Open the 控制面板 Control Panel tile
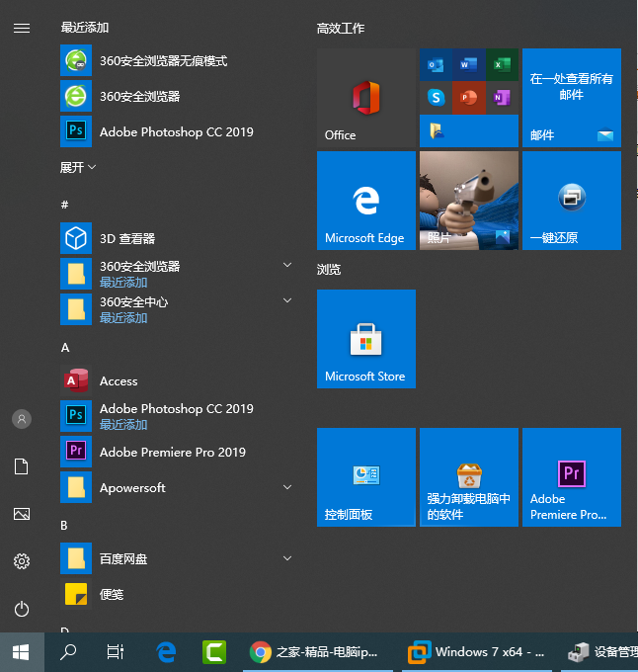Viewport: 638px width, 672px height. point(366,477)
